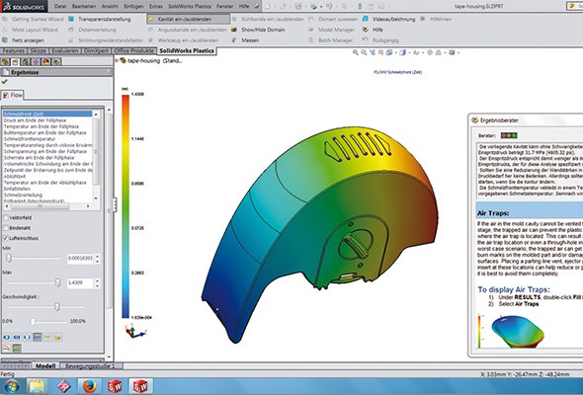Click the previous view icon

[373, 52]
